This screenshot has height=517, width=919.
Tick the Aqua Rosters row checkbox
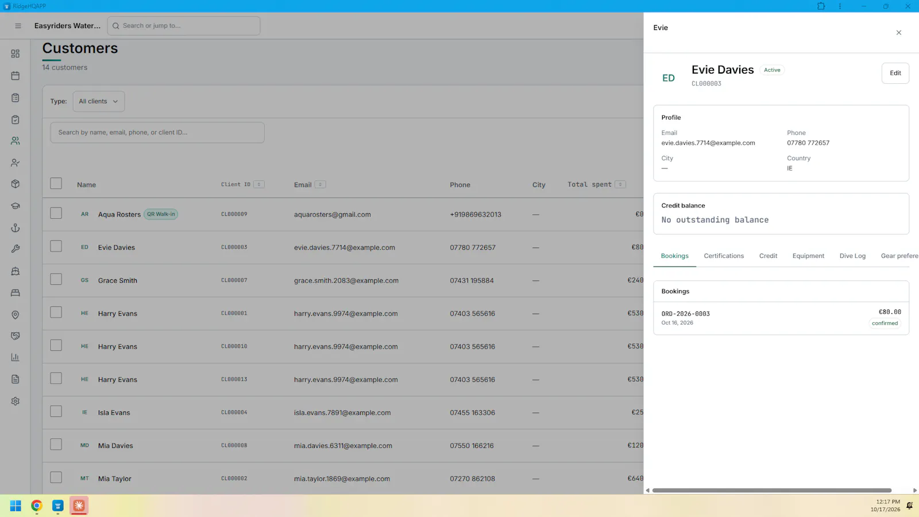[x=56, y=213]
